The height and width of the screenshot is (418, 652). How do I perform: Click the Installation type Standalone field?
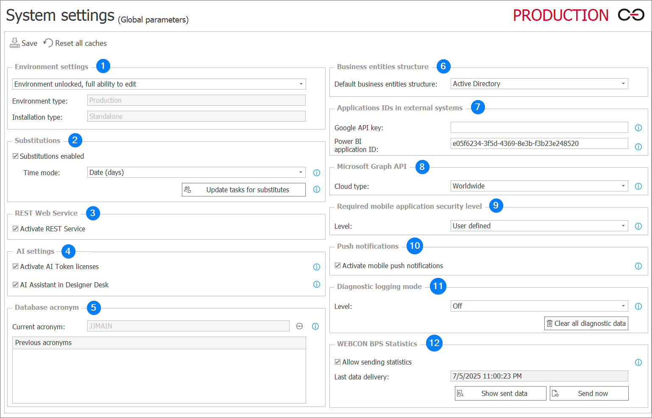click(196, 116)
